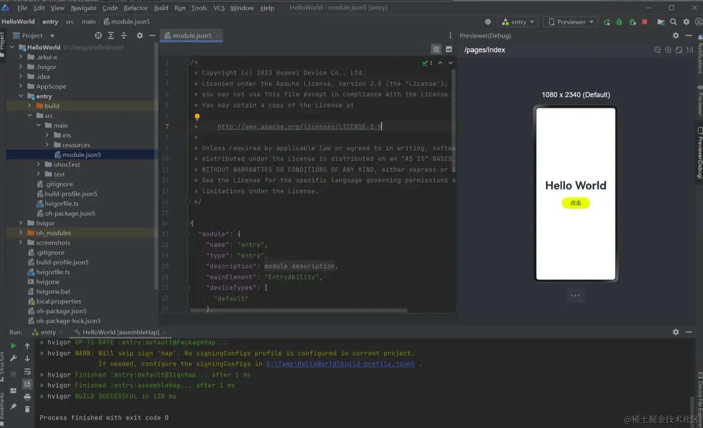
Task: Open Run panel settings gear
Action: [676, 332]
